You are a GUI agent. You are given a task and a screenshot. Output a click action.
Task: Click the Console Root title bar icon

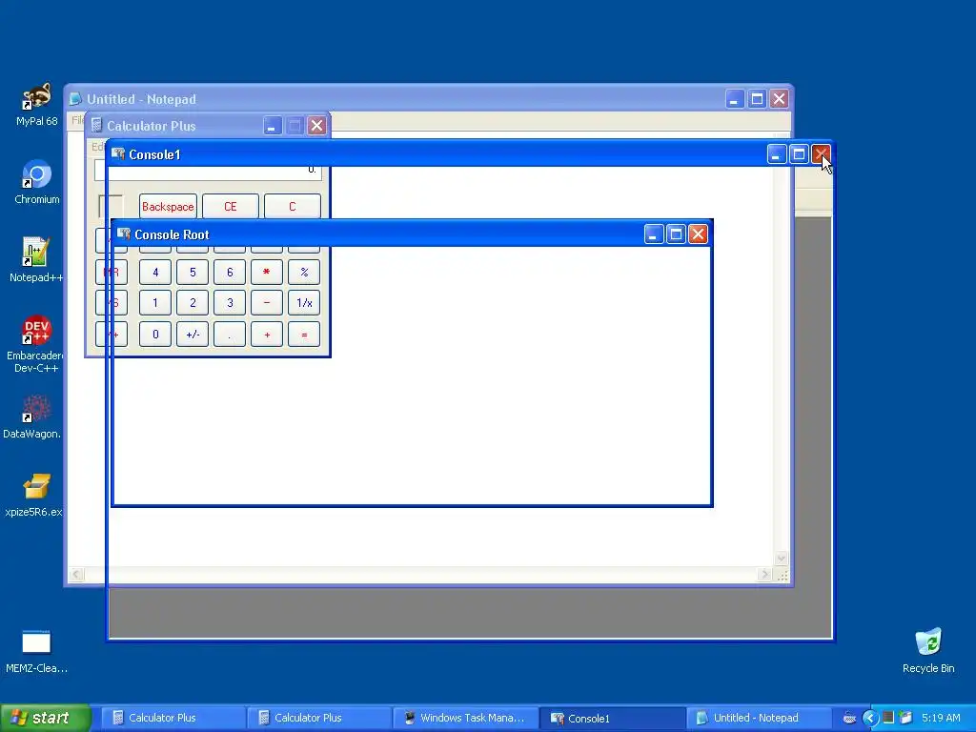coord(124,234)
